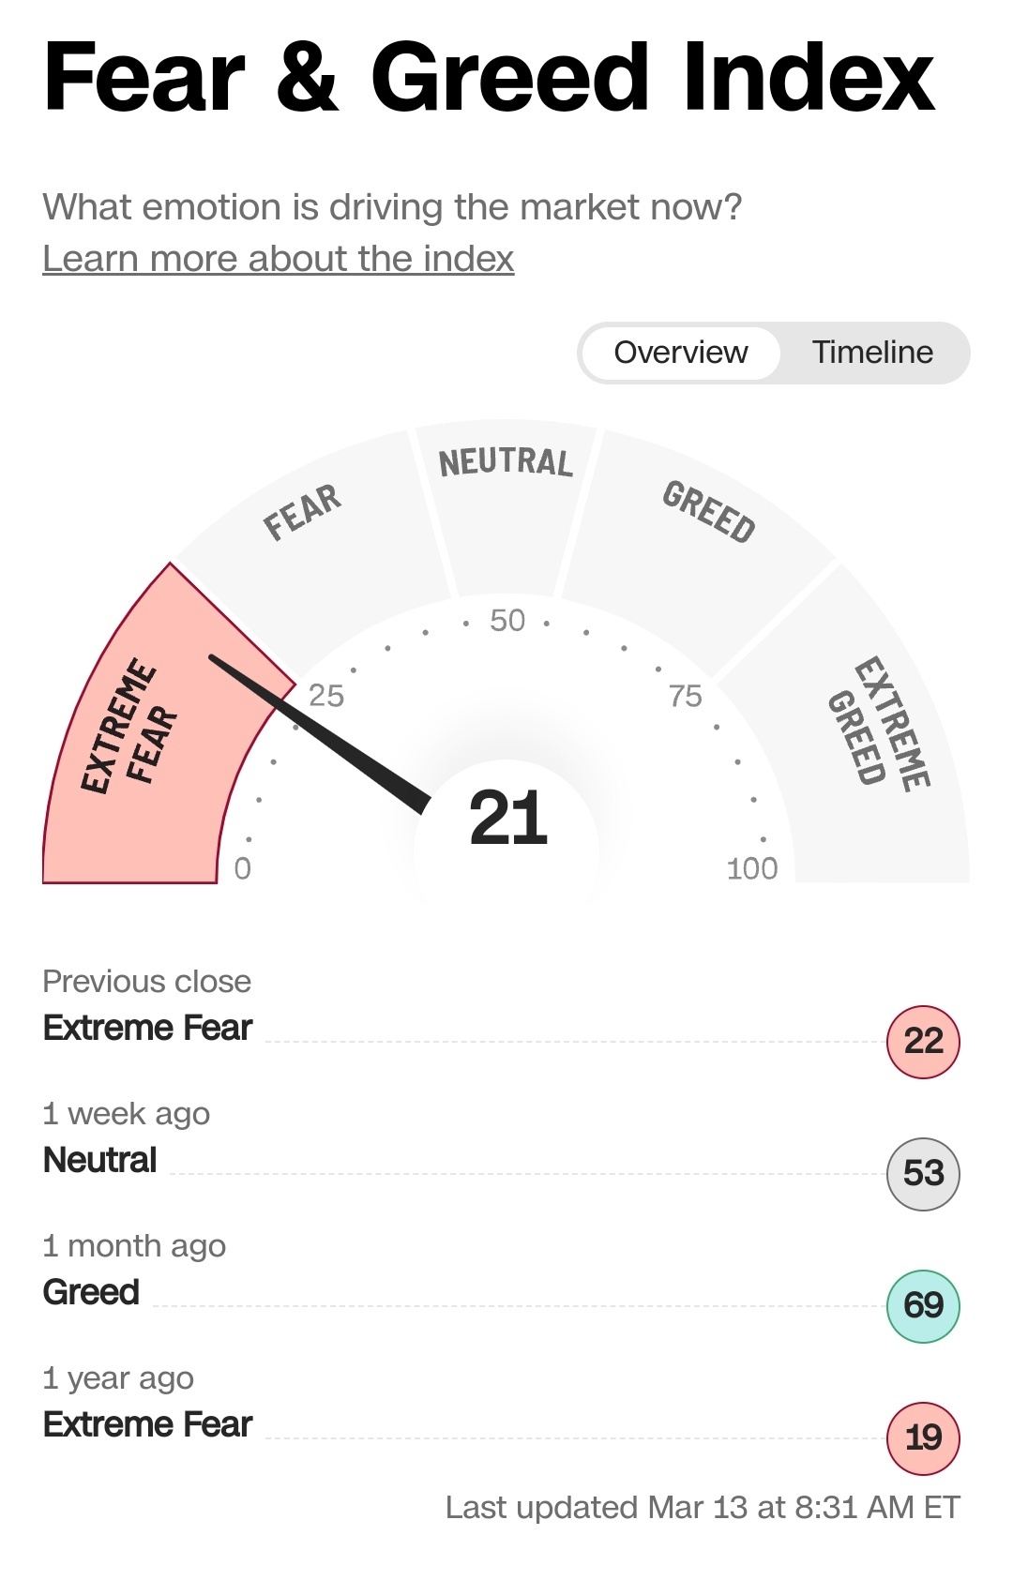Click the '1 month ago' Greed label

point(91,1292)
